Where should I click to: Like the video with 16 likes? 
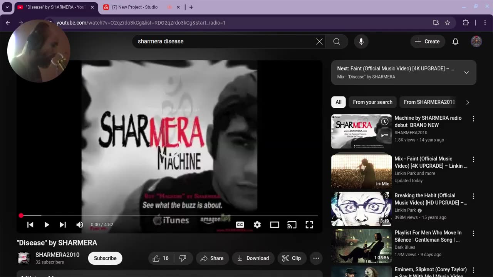click(x=161, y=258)
